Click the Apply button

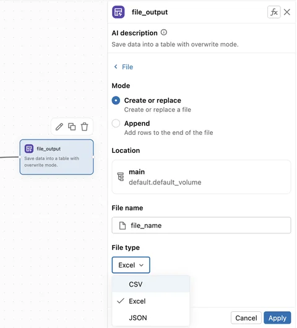click(x=277, y=318)
